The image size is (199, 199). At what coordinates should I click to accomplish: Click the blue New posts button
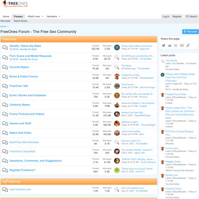[x=190, y=32]
